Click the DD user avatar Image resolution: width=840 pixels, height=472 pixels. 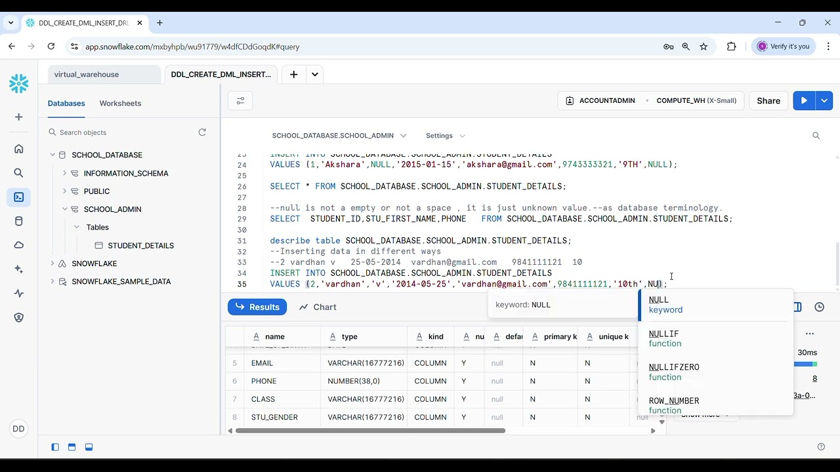(x=18, y=429)
